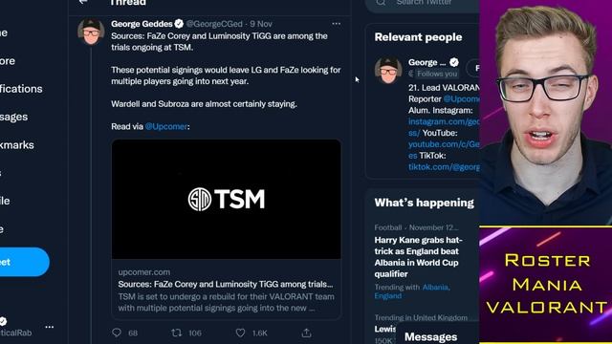This screenshot has height=344, width=612.
Task: Click the search magnifier icon
Action: (x=381, y=2)
